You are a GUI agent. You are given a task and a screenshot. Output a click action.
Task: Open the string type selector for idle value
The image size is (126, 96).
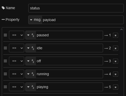click(x=31, y=48)
